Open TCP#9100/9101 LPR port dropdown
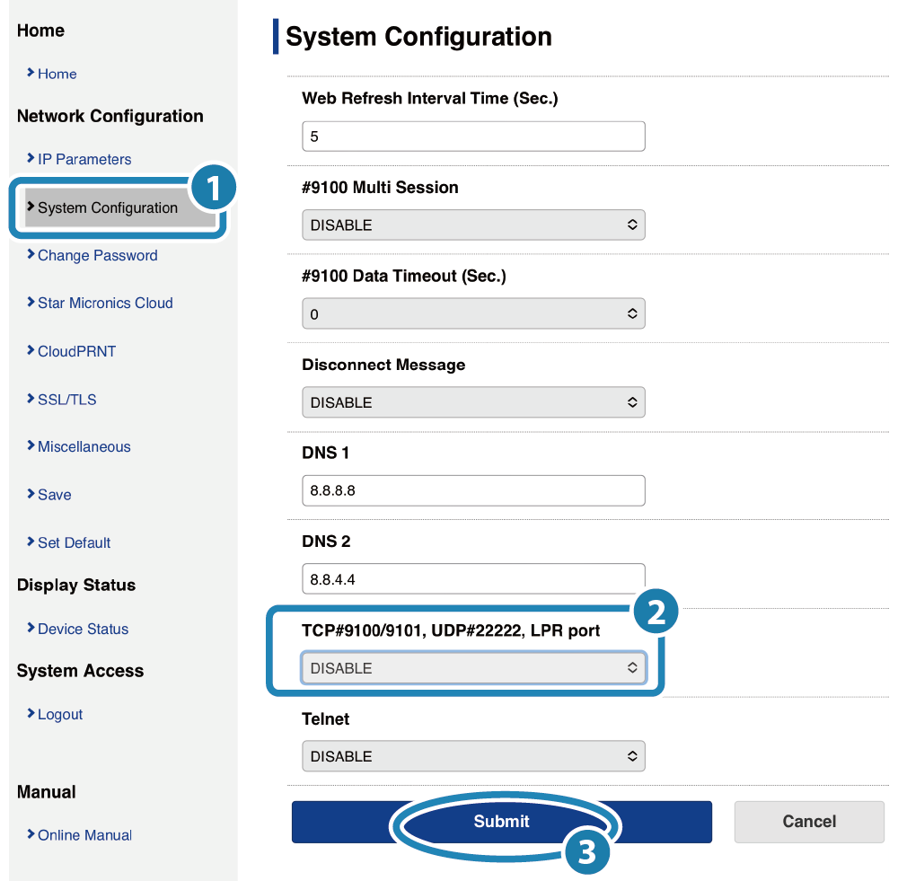898x881 pixels. click(x=473, y=668)
